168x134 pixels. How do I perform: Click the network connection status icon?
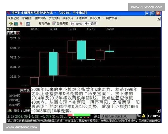pos(139,116)
